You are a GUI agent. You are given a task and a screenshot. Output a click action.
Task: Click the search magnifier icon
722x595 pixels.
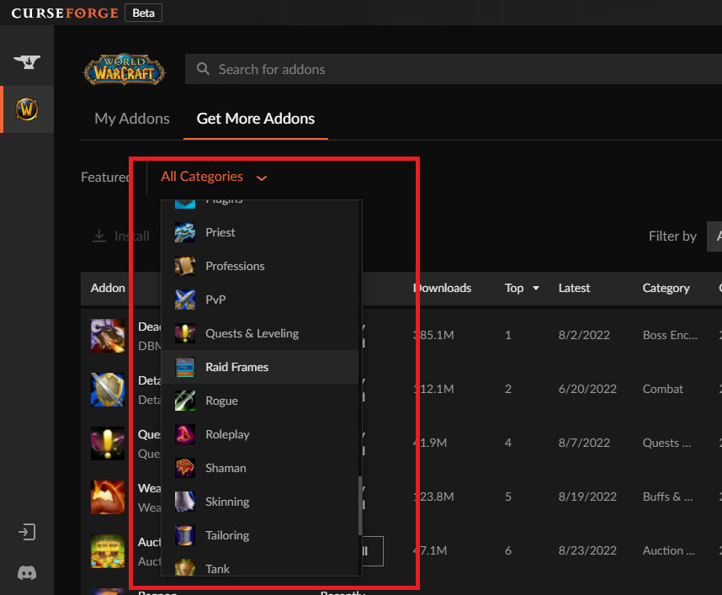203,69
